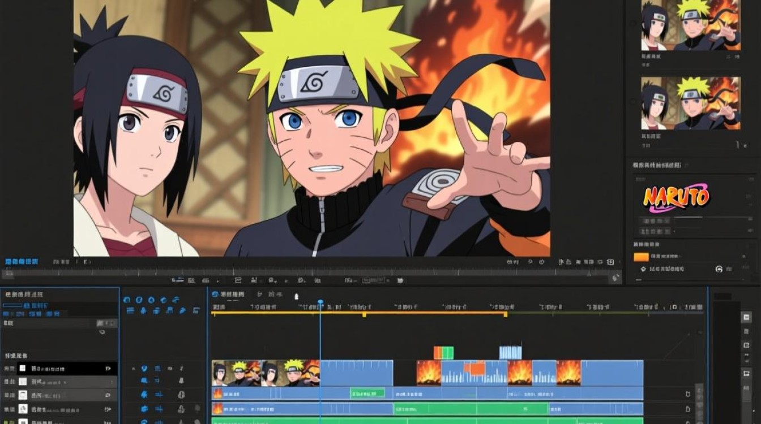761x424 pixels.
Task: Select the lower Naruto clip thumbnail in the side panel
Action: (691, 103)
